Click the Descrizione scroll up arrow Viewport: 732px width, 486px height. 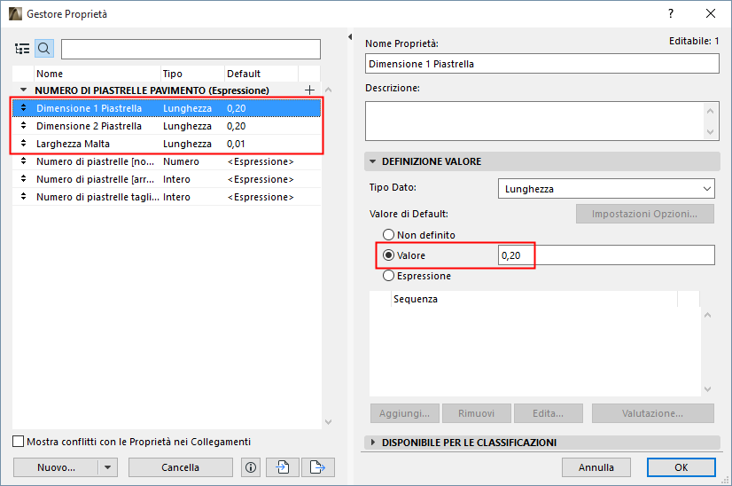(x=710, y=111)
